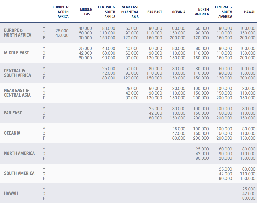This screenshot has width=257, height=203.
Task: Click the HAWAII column header
Action: coord(249,12)
